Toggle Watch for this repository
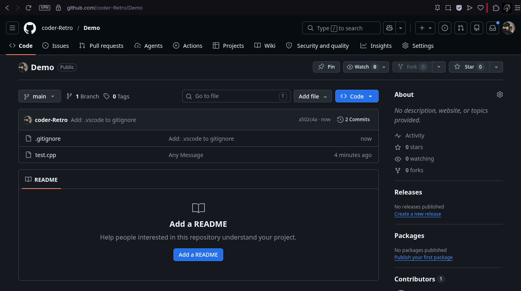 point(362,67)
